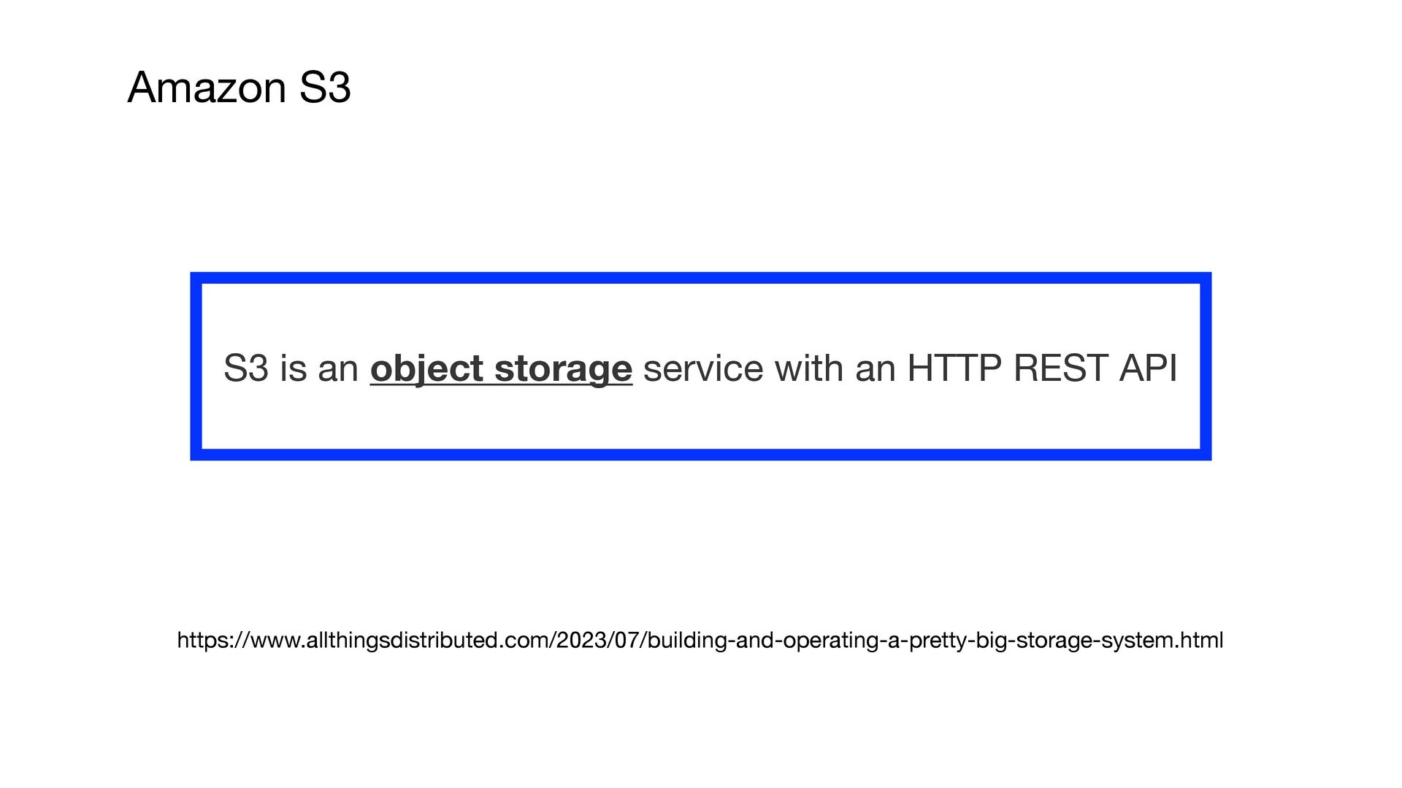Open the underlined "object storage" link
1402x788 pixels.
(501, 368)
